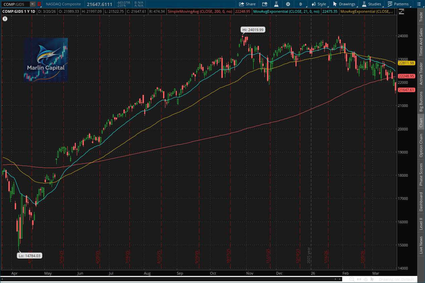Image resolution: width=425 pixels, height=283 pixels.
Task: Click the 7/18/25 expiration marker
Action: point(128,258)
